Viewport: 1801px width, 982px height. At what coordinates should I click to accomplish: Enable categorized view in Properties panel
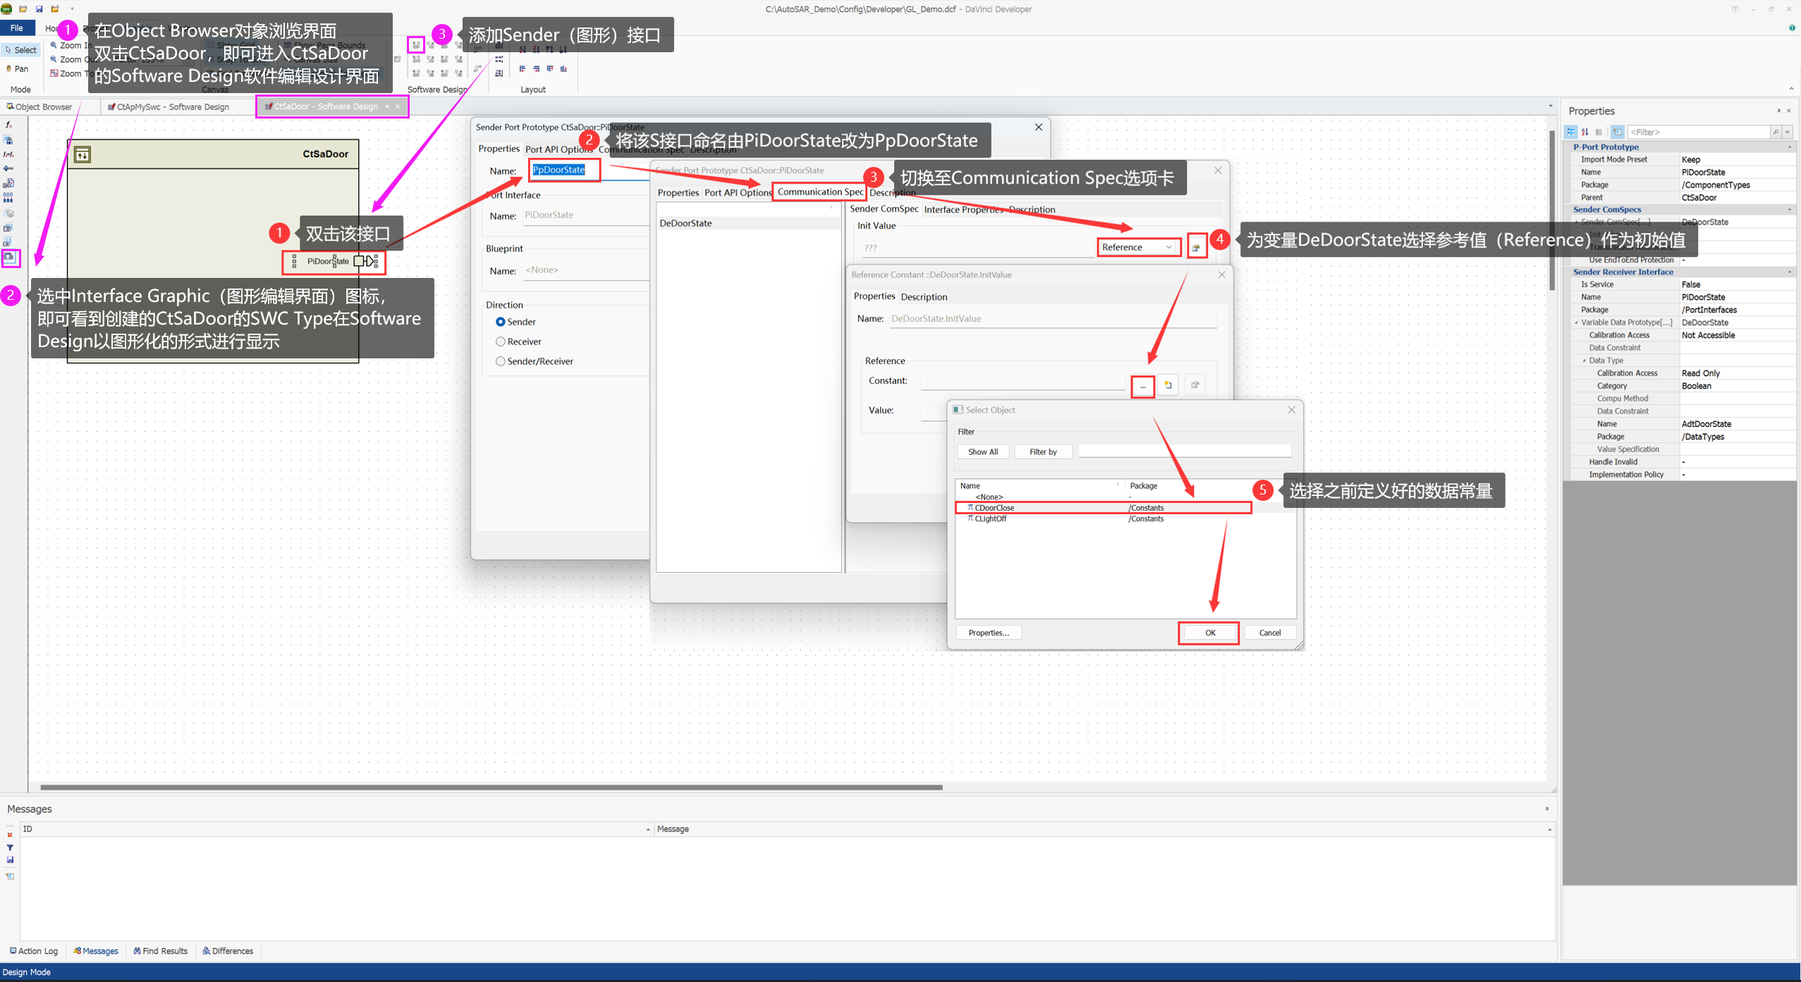pos(1570,132)
